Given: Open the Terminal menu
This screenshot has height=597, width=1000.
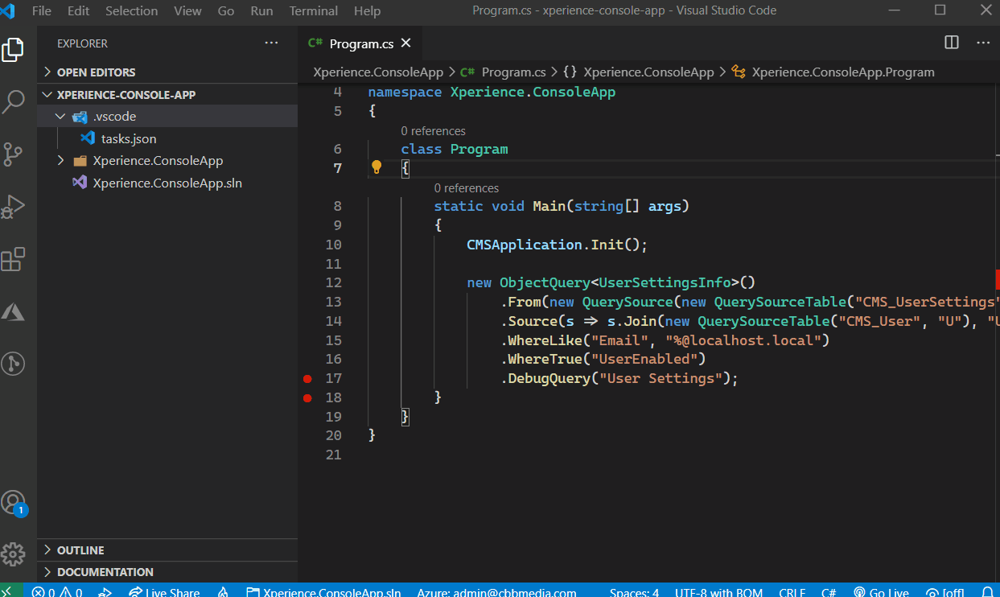Looking at the screenshot, I should pyautogui.click(x=314, y=10).
